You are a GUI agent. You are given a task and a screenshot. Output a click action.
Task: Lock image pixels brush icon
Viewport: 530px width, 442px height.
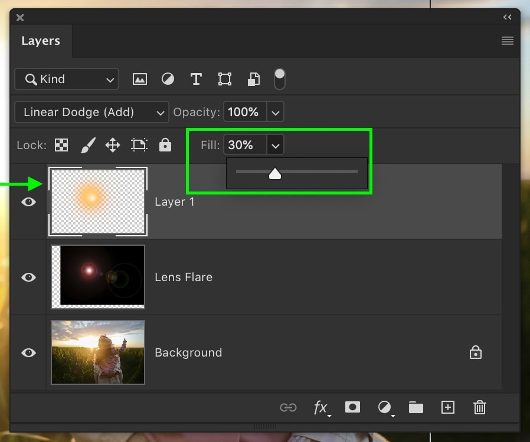88,145
